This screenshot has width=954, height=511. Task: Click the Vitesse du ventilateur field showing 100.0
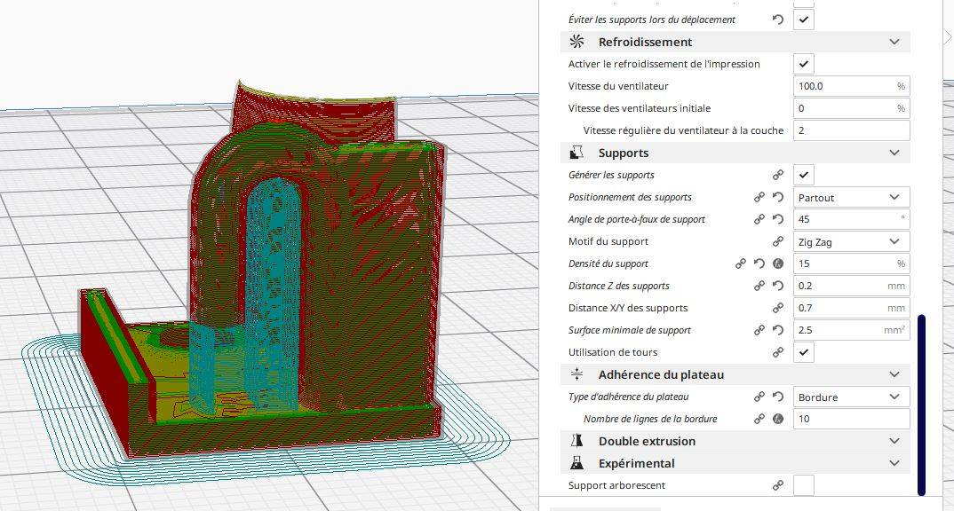click(851, 86)
